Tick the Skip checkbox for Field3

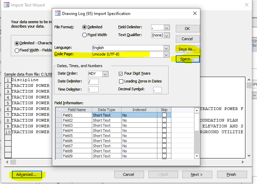[x=164, y=125]
